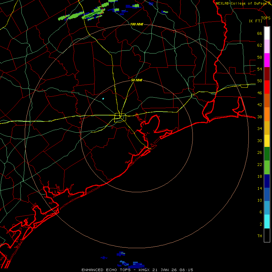The width and height of the screenshot is (272, 272).
Task: Click the "18" legend value
Action: click(260, 176)
